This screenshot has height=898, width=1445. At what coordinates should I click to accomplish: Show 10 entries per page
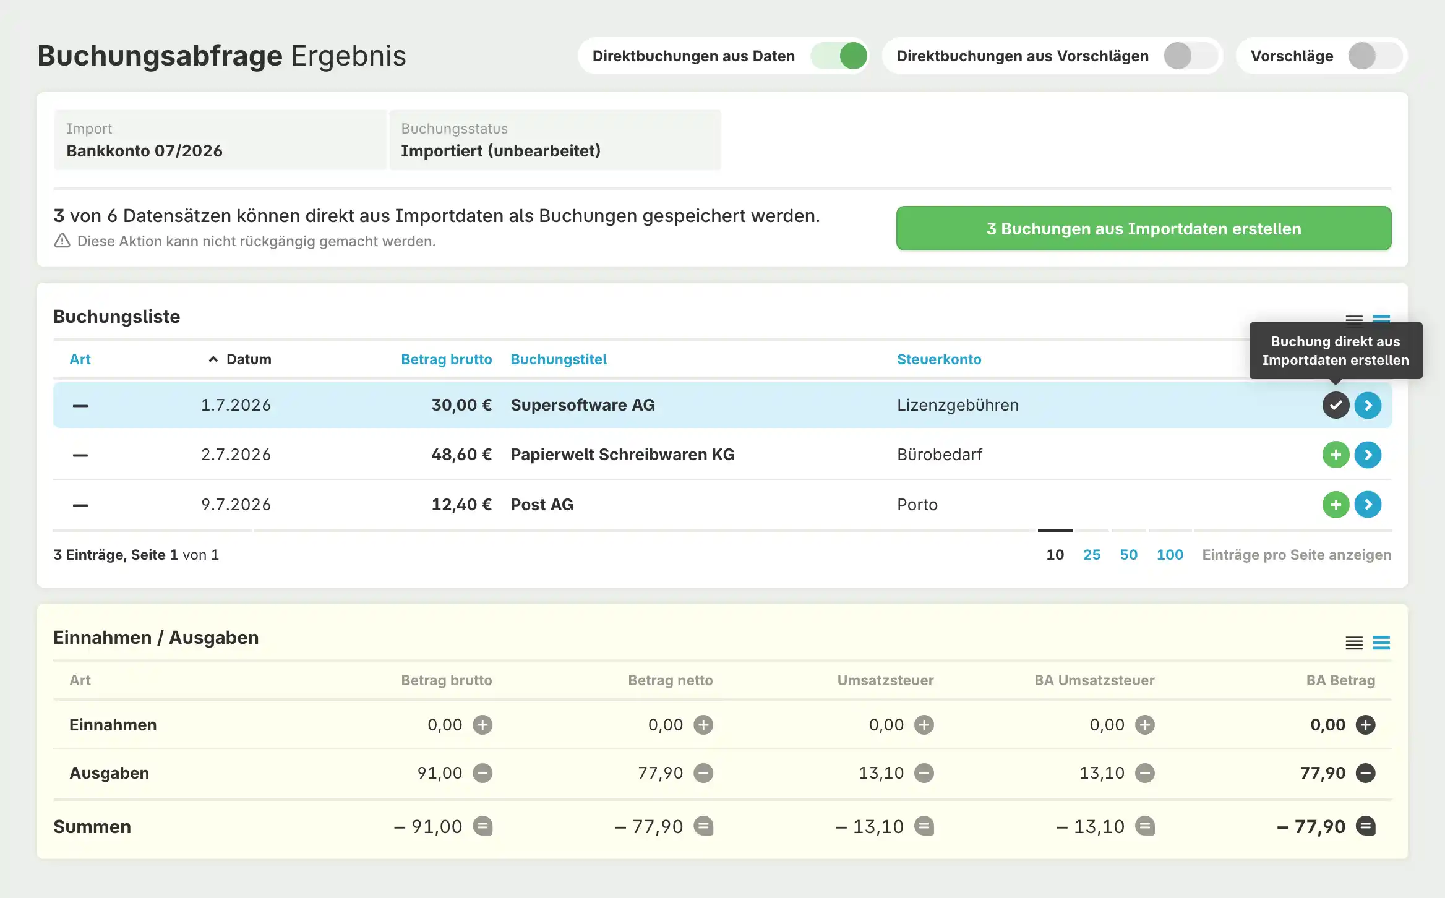click(x=1055, y=555)
